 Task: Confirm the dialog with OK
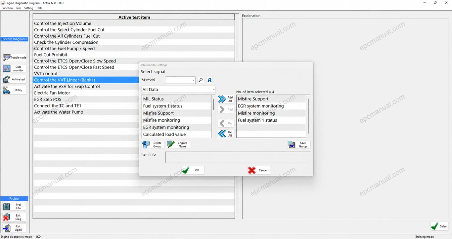[x=193, y=170]
